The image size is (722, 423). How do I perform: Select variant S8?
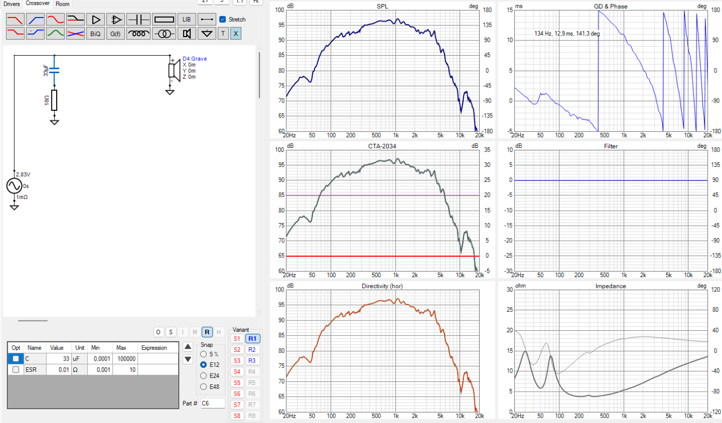[237, 416]
